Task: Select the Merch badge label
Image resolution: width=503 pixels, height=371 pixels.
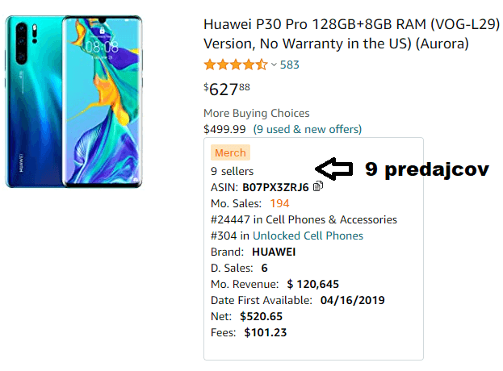Action: tap(230, 152)
